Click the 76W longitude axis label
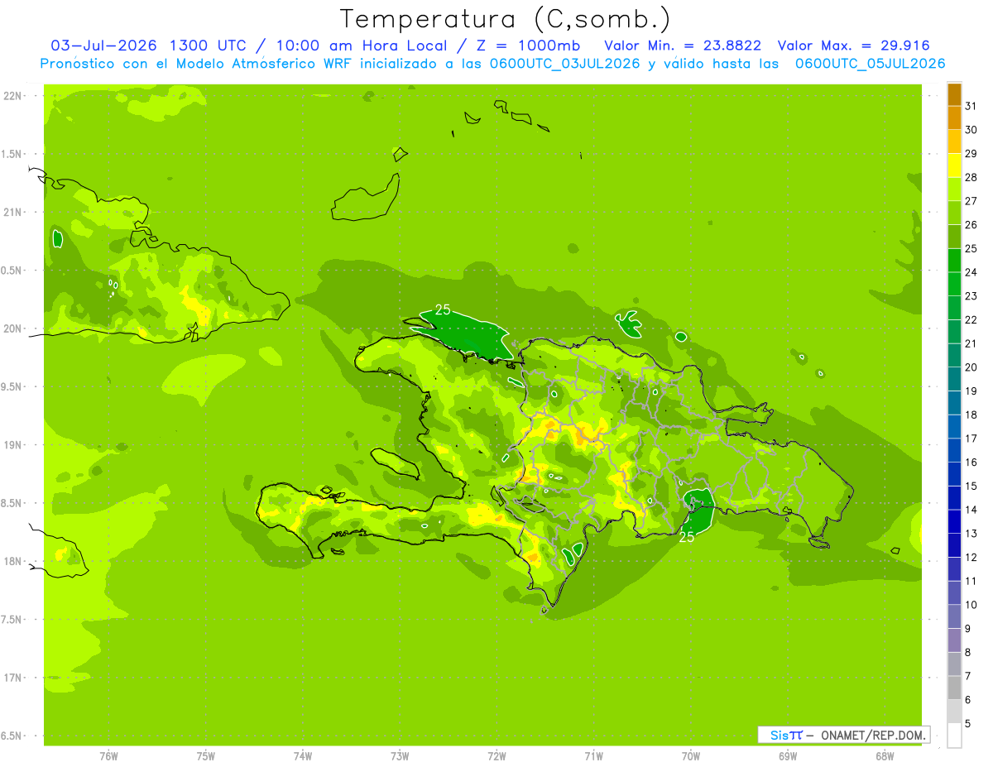Screen dimensions: 993x767 [108, 756]
